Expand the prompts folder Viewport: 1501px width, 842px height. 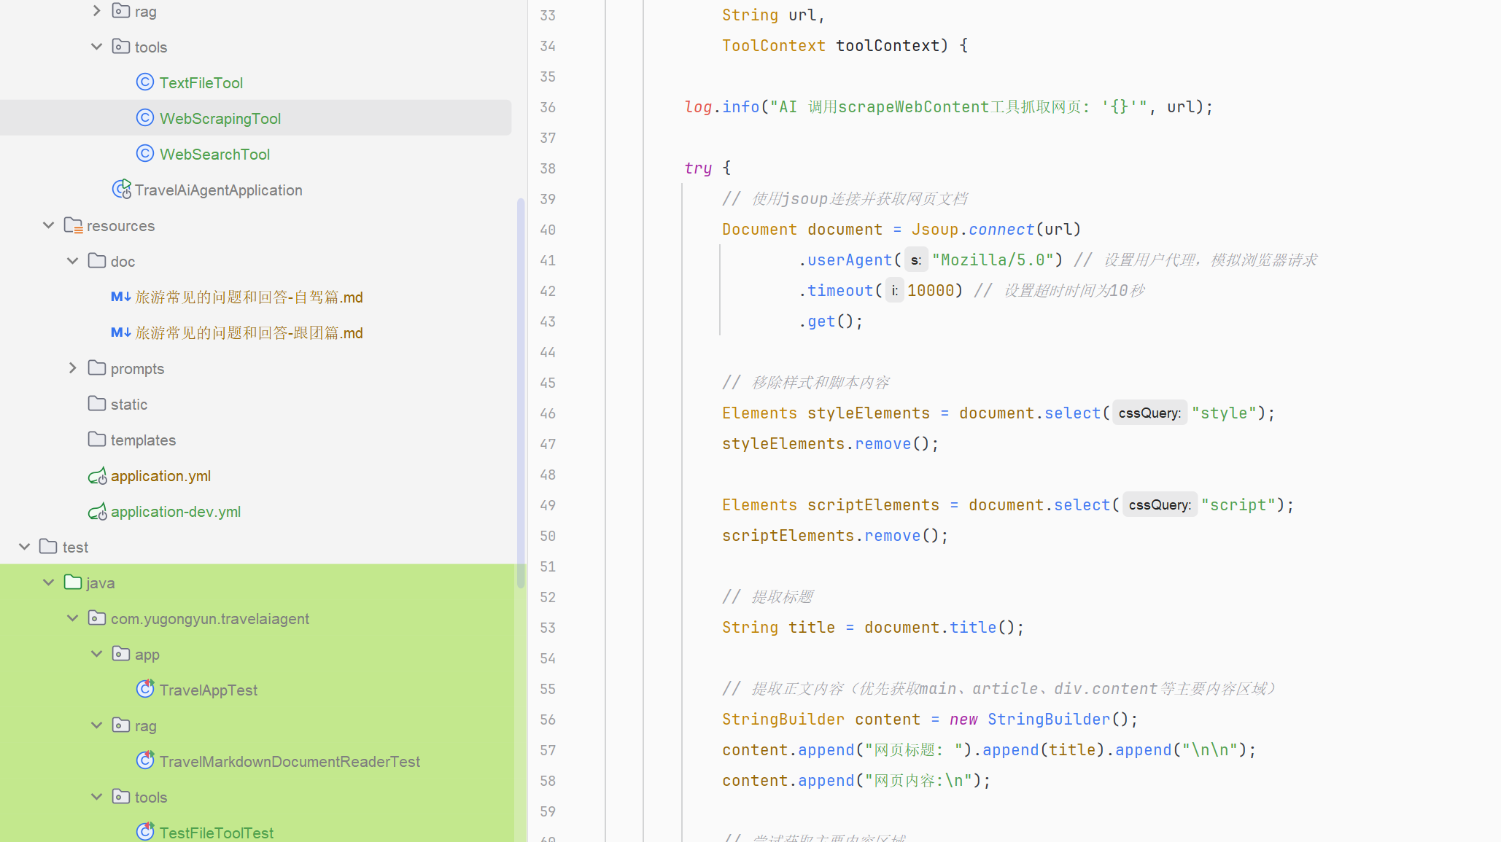click(72, 368)
